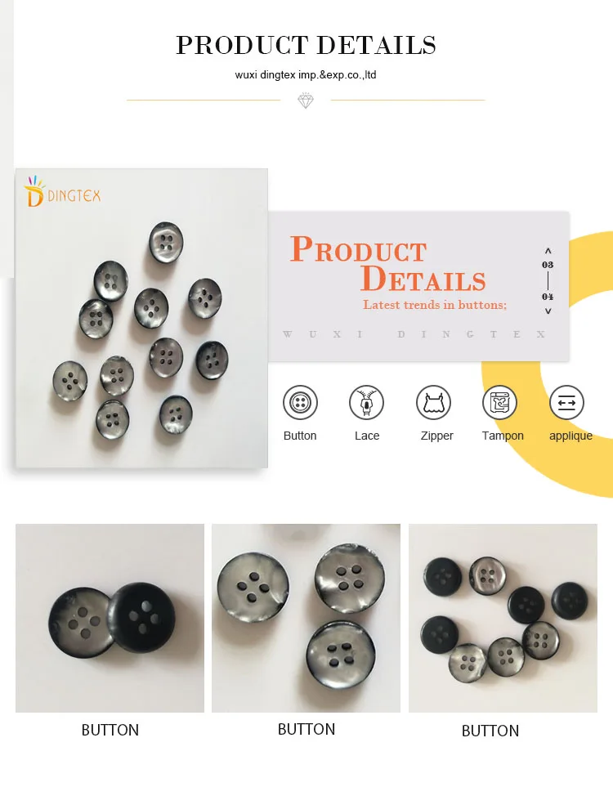Choose the applique arrows icon

566,403
